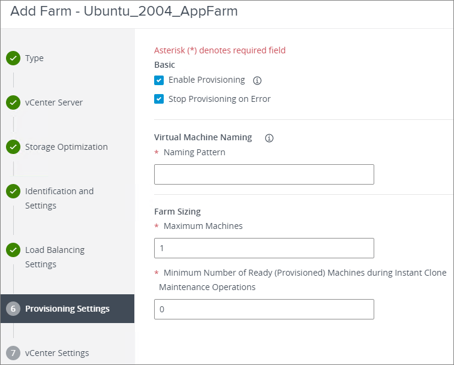Open info icon beside Virtual Machine Naming
The height and width of the screenshot is (365, 454).
(x=269, y=138)
